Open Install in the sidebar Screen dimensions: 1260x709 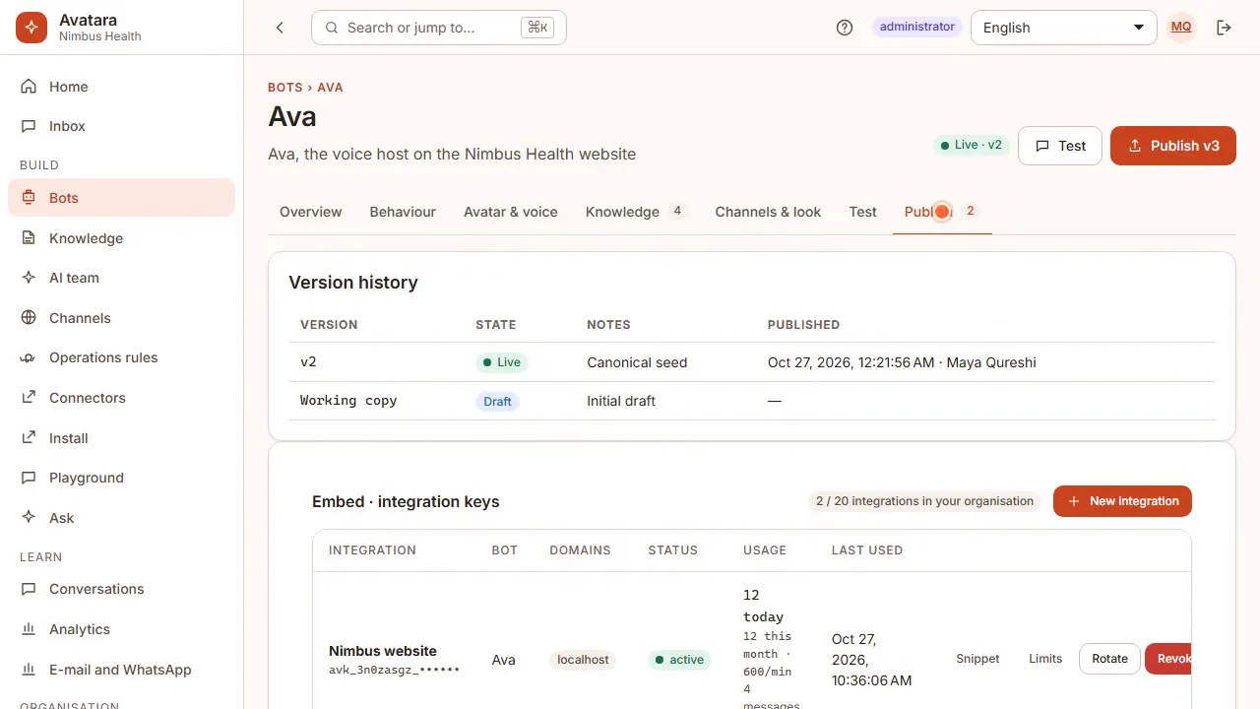coord(121,438)
